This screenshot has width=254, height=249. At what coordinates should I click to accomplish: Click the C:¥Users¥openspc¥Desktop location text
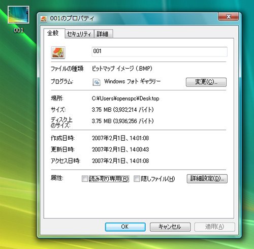pos(125,99)
